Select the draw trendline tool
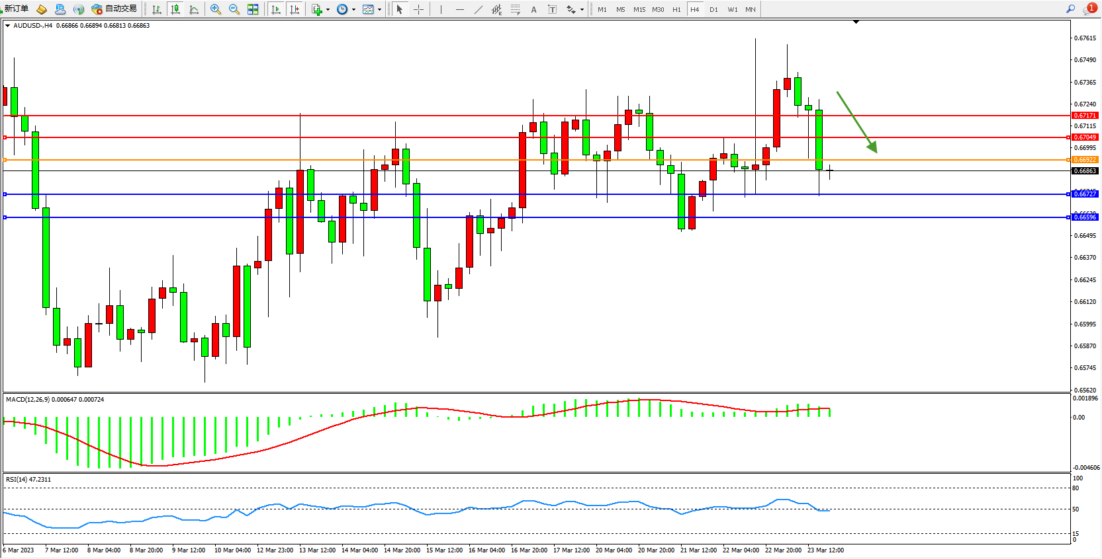Screen dimensions: 1102x559 point(478,9)
